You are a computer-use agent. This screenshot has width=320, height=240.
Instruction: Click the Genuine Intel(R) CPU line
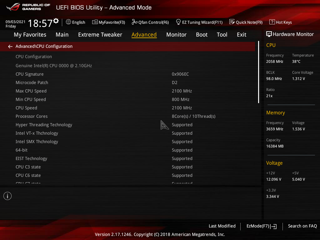[x=54, y=66]
